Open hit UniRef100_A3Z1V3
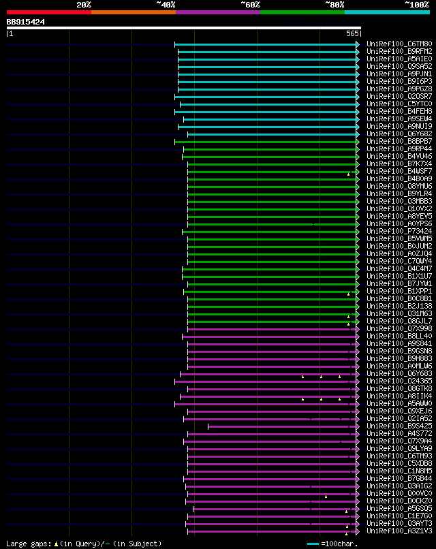The width and height of the screenshot is (436, 549). (399, 531)
